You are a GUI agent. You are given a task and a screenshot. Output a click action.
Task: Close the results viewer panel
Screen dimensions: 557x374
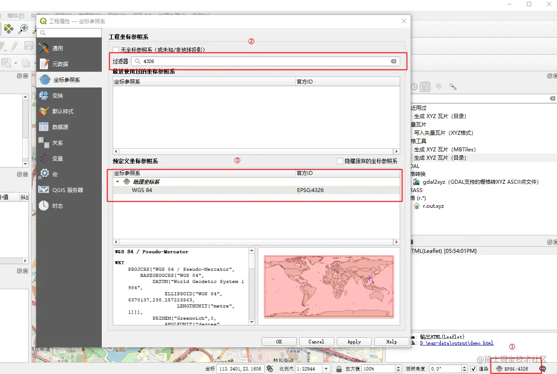coord(555,242)
